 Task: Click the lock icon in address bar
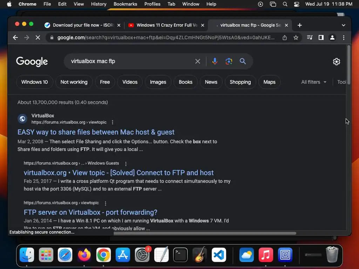pyautogui.click(x=52, y=37)
